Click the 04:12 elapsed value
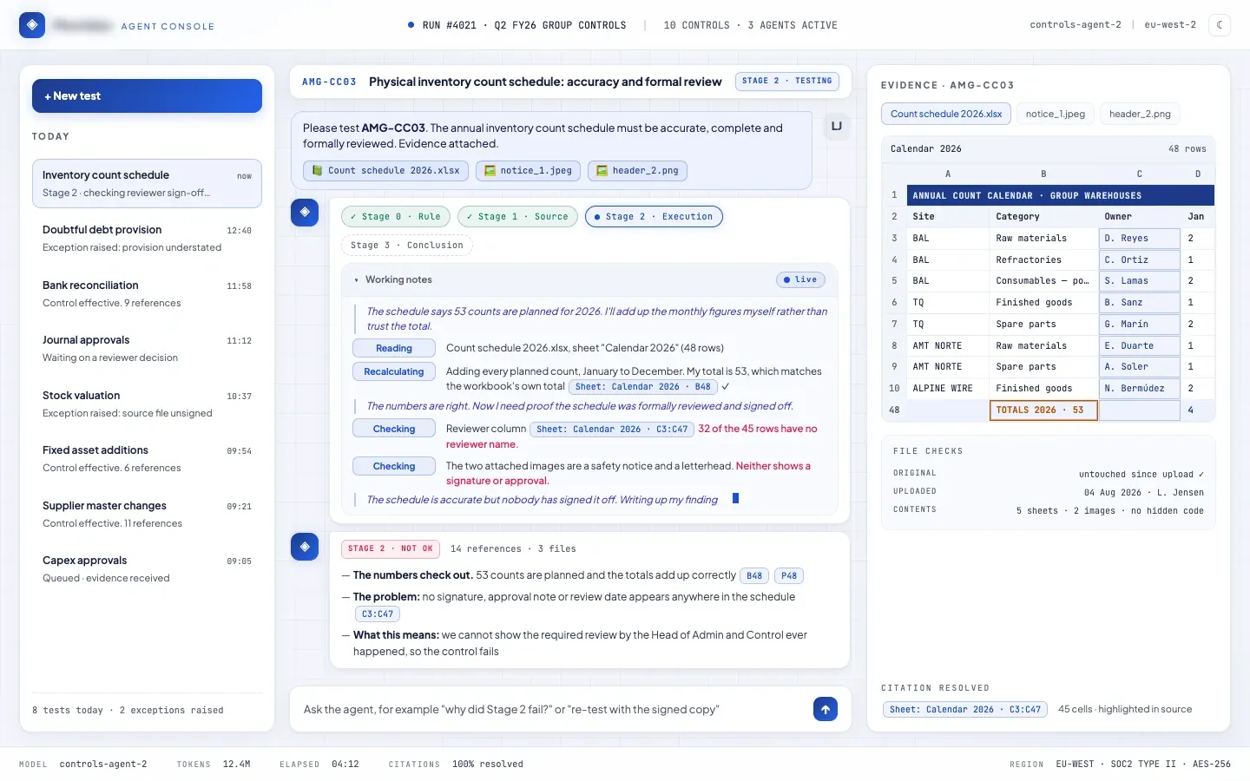1250x781 pixels. (x=345, y=764)
